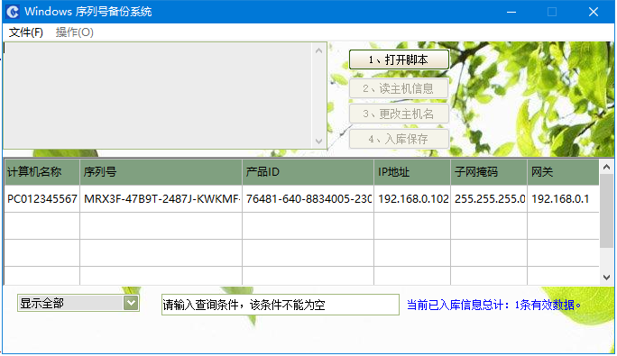Open the 操作(O) menu
The image size is (617, 356).
click(74, 32)
